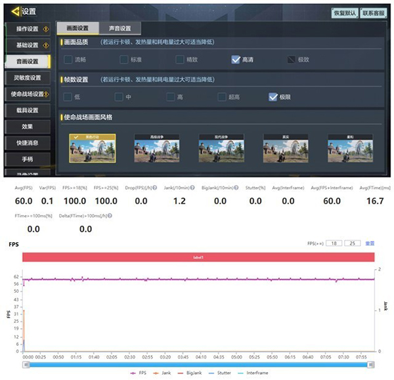Open 灵敏度设置 in the left sidebar

[x=28, y=77]
